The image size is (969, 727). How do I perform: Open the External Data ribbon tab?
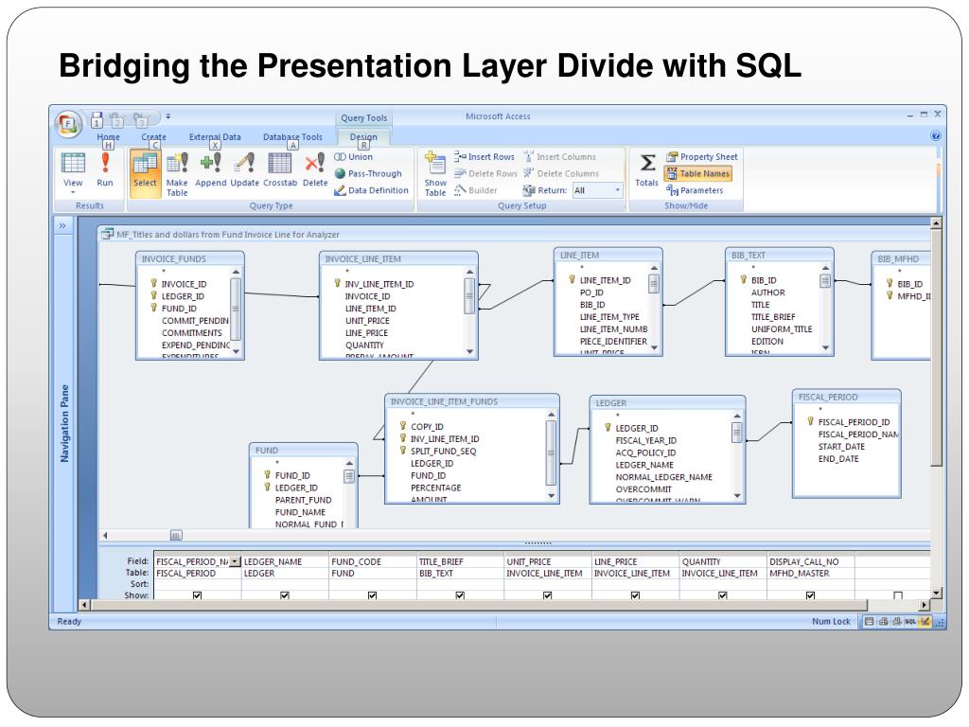[215, 136]
